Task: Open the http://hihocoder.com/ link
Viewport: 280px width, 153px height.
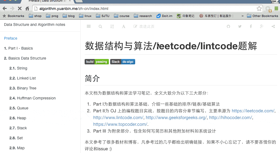Action: [231, 117]
